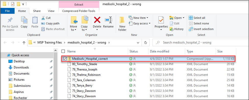Click the Properties checkmark icon

(161, 20)
